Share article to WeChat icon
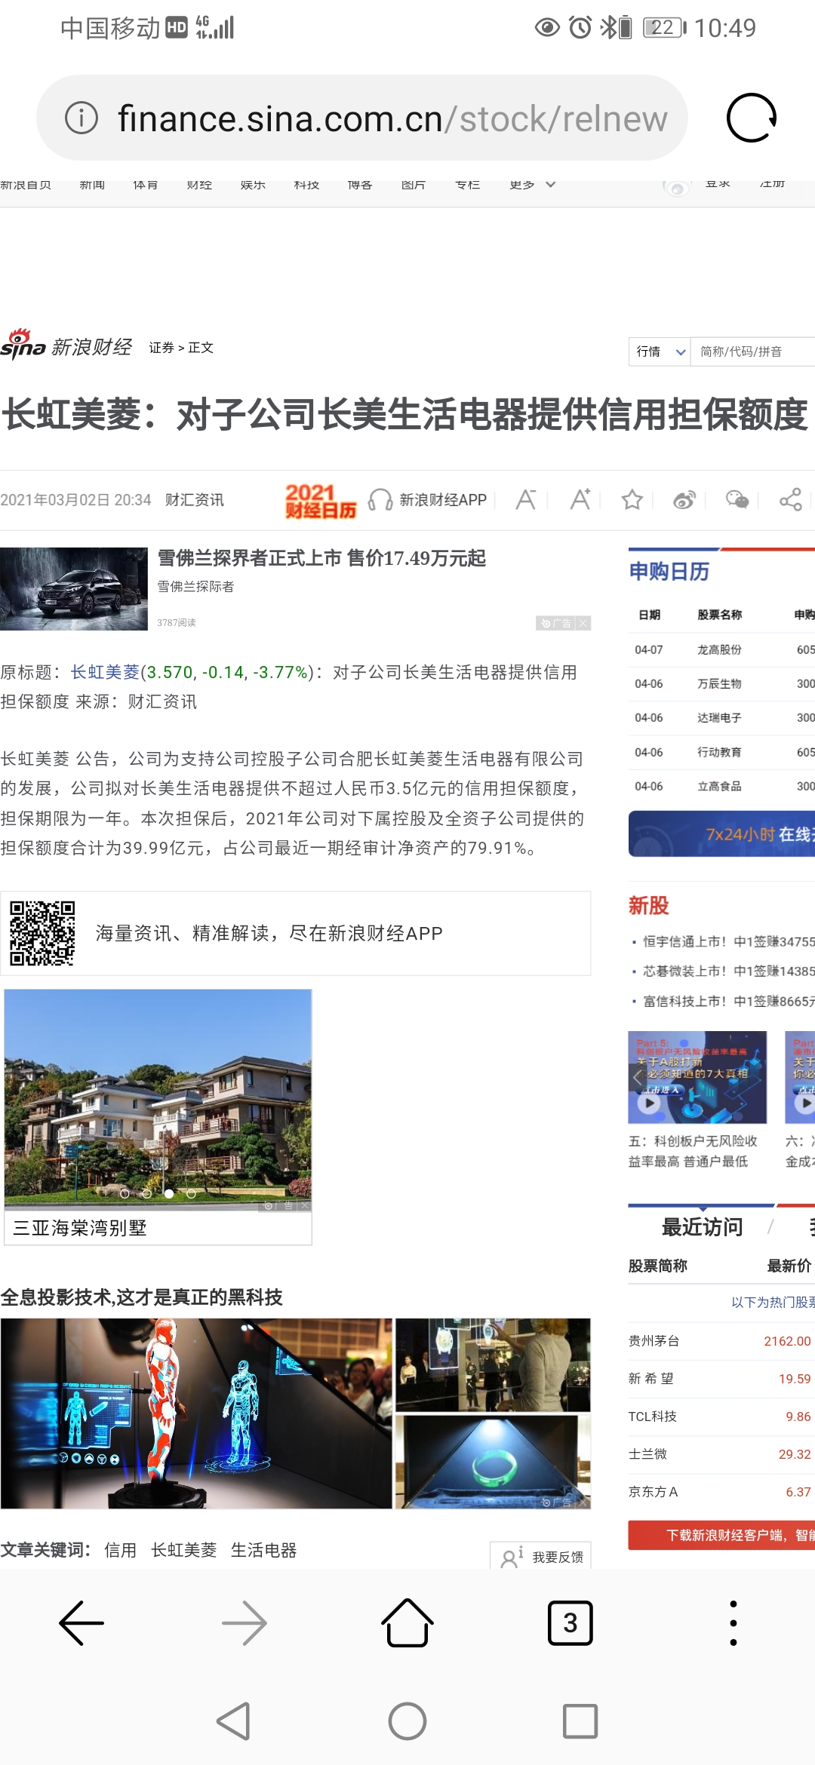This screenshot has height=1765, width=815. click(737, 499)
